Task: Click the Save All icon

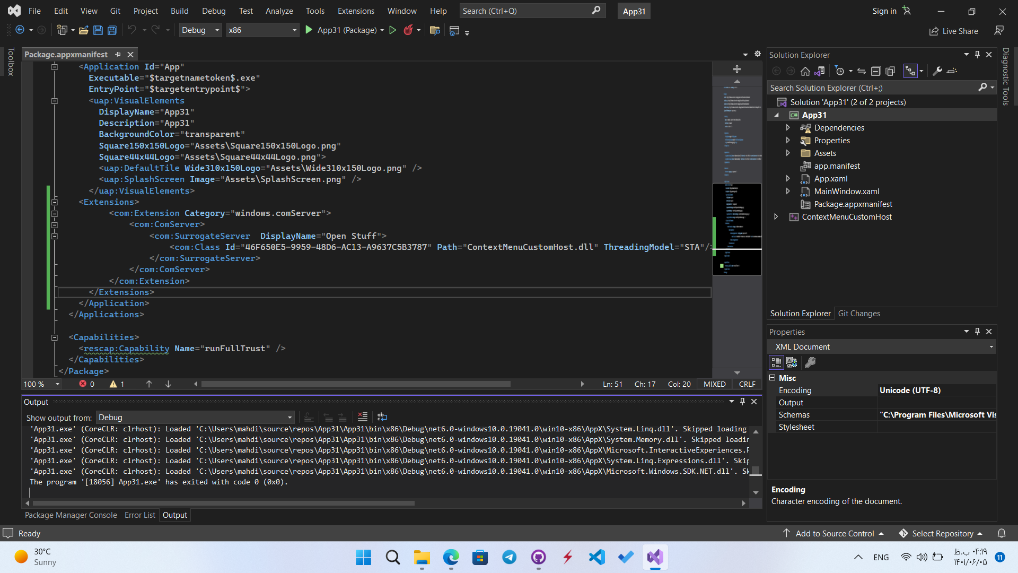Action: [x=112, y=30]
